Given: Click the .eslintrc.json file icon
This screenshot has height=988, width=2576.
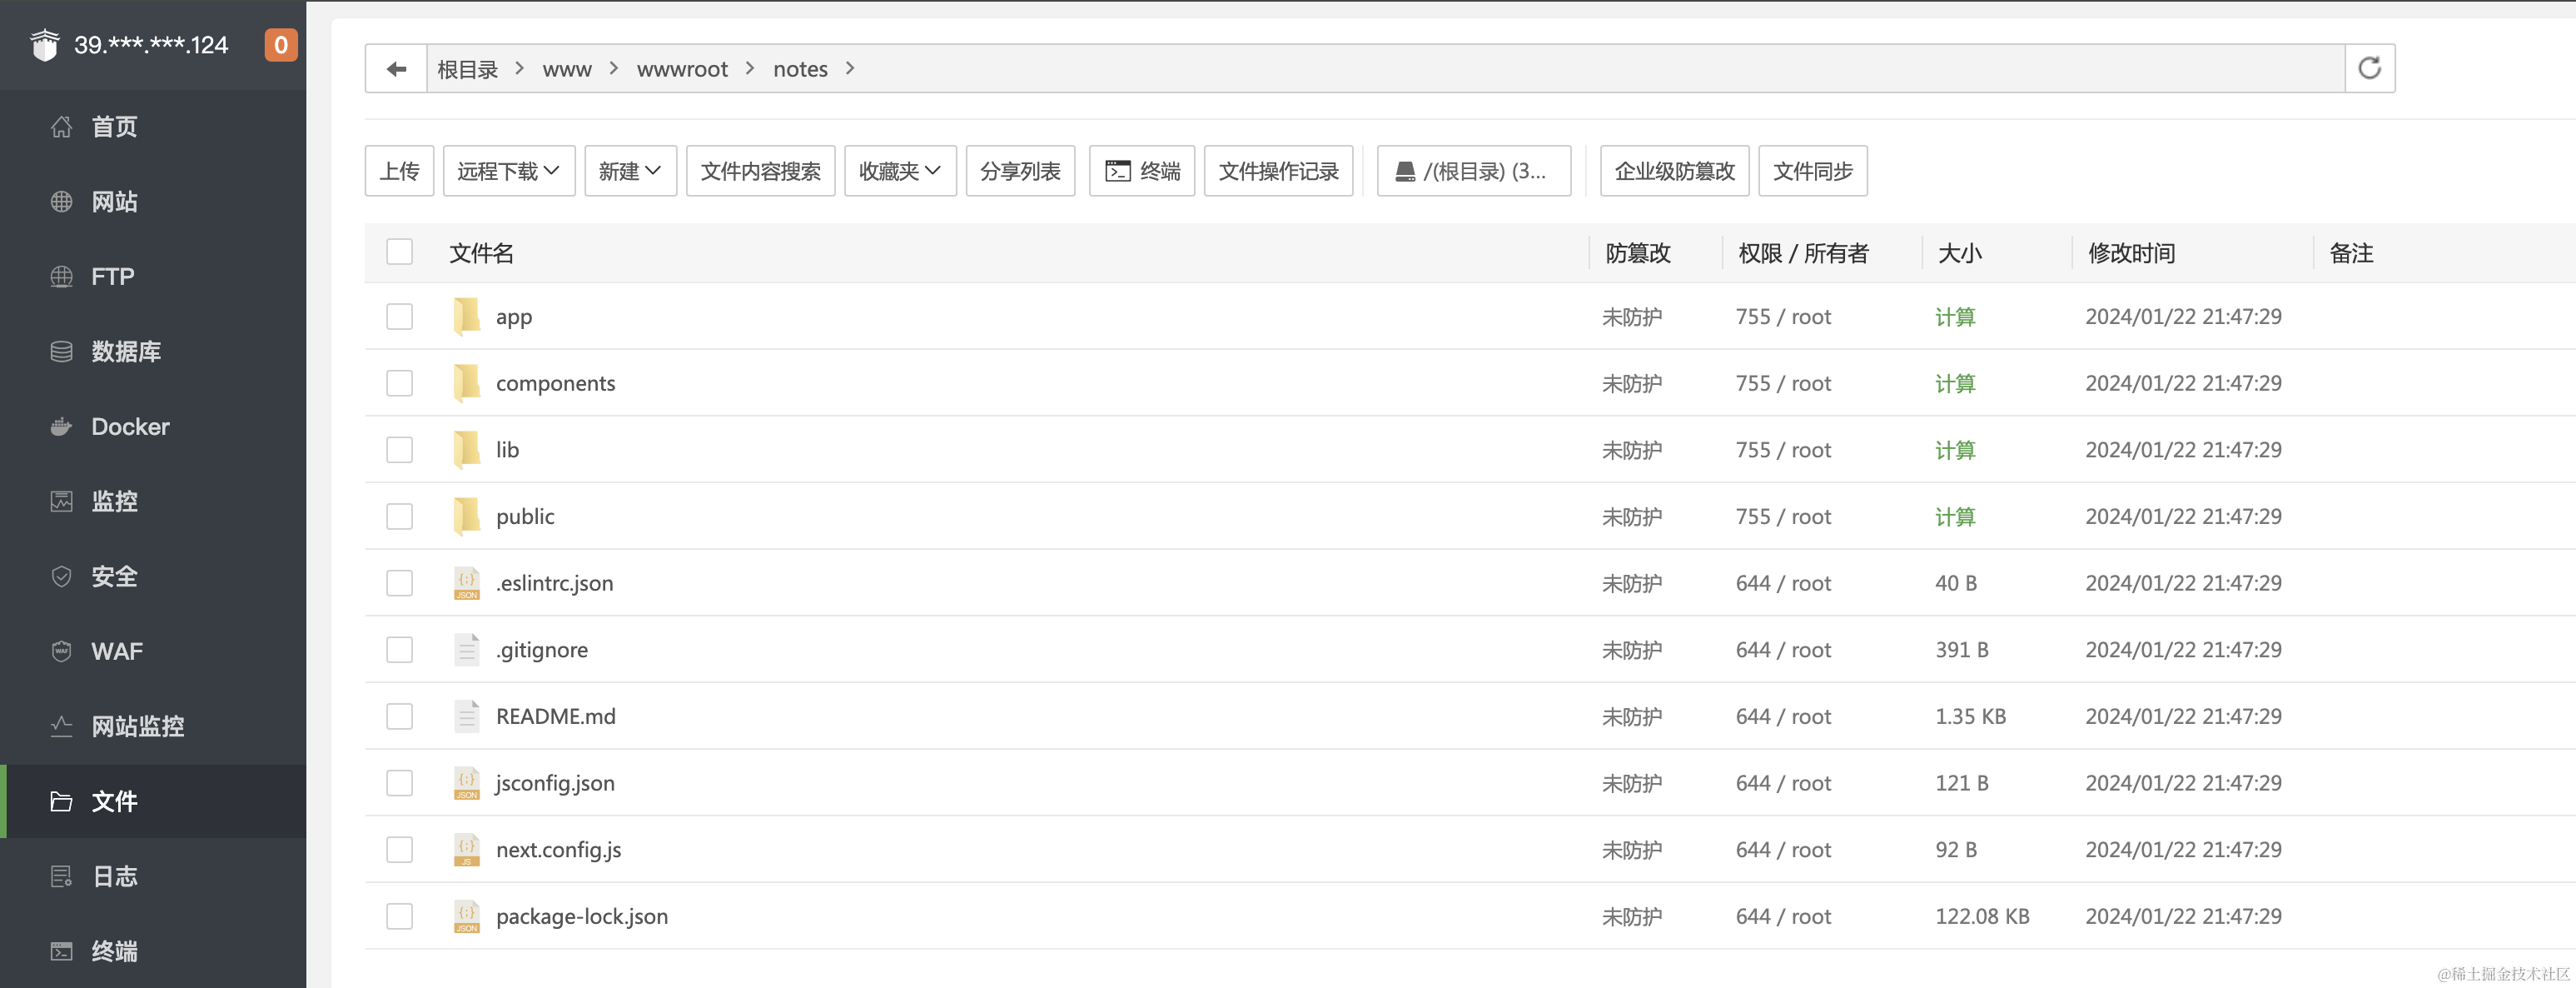Looking at the screenshot, I should click(x=466, y=584).
